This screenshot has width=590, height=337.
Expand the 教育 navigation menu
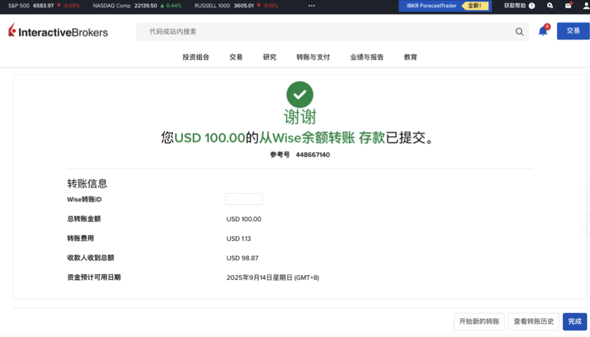[410, 57]
